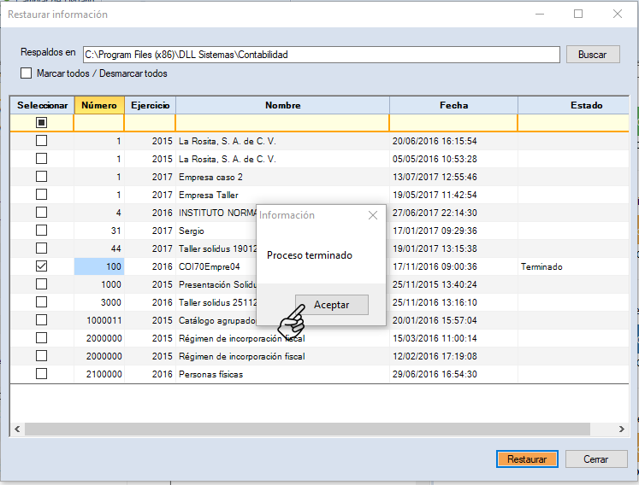The height and width of the screenshot is (485, 639).
Task: Select checkbox for Personas físicas row
Action: 41,374
